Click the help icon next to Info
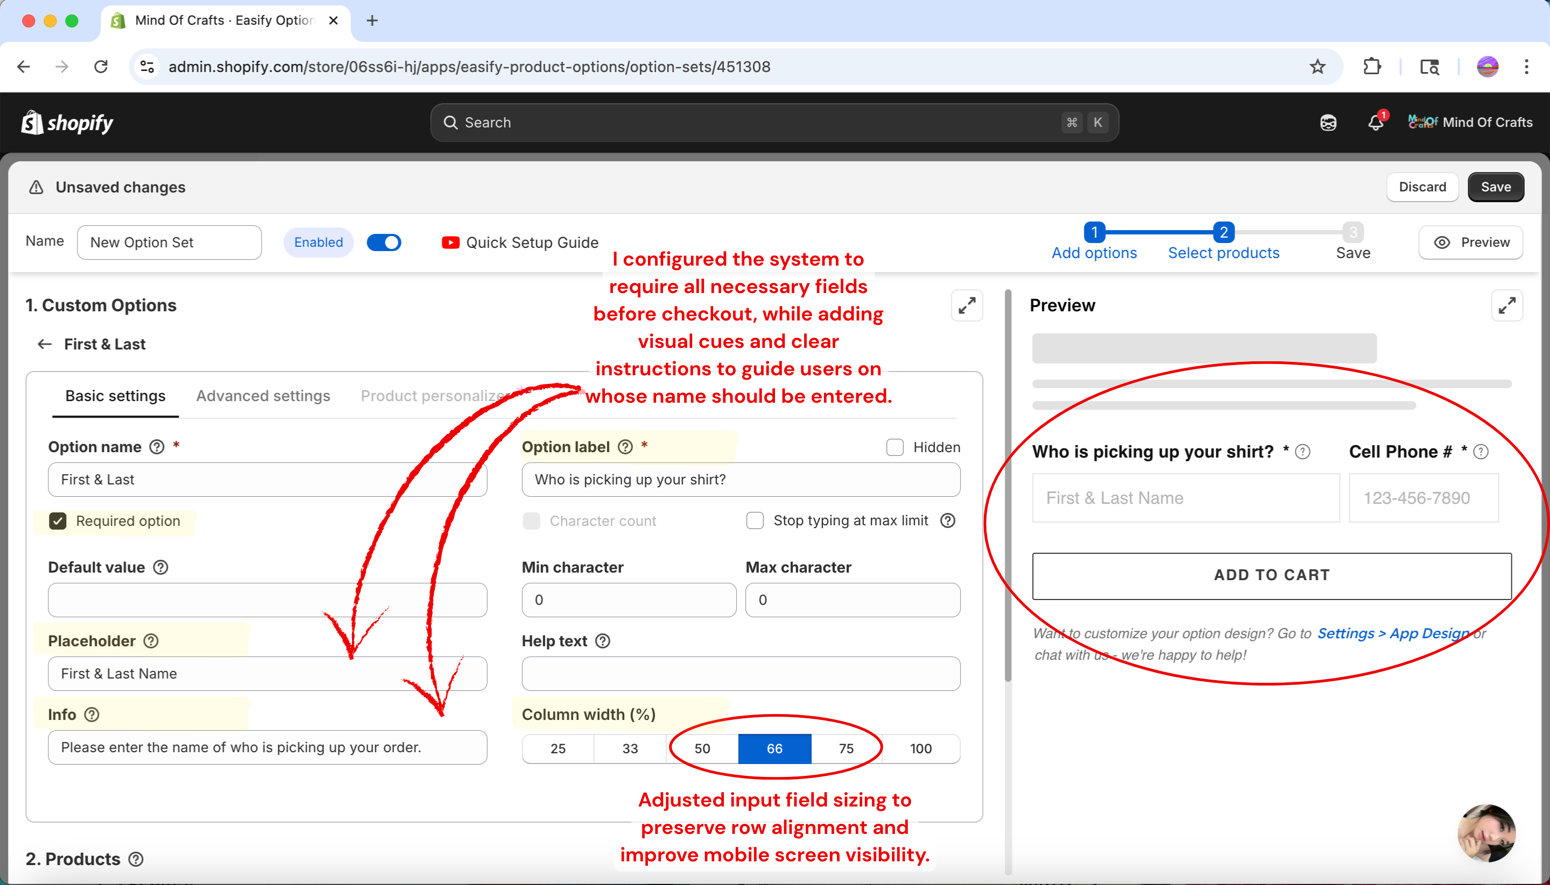Image resolution: width=1550 pixels, height=885 pixels. [92, 714]
